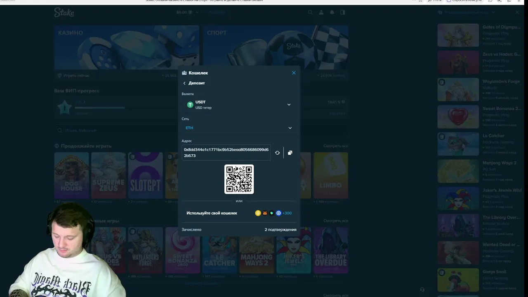
Task: Select Waylanders Forge in the sidebar list
Action: pos(479,90)
